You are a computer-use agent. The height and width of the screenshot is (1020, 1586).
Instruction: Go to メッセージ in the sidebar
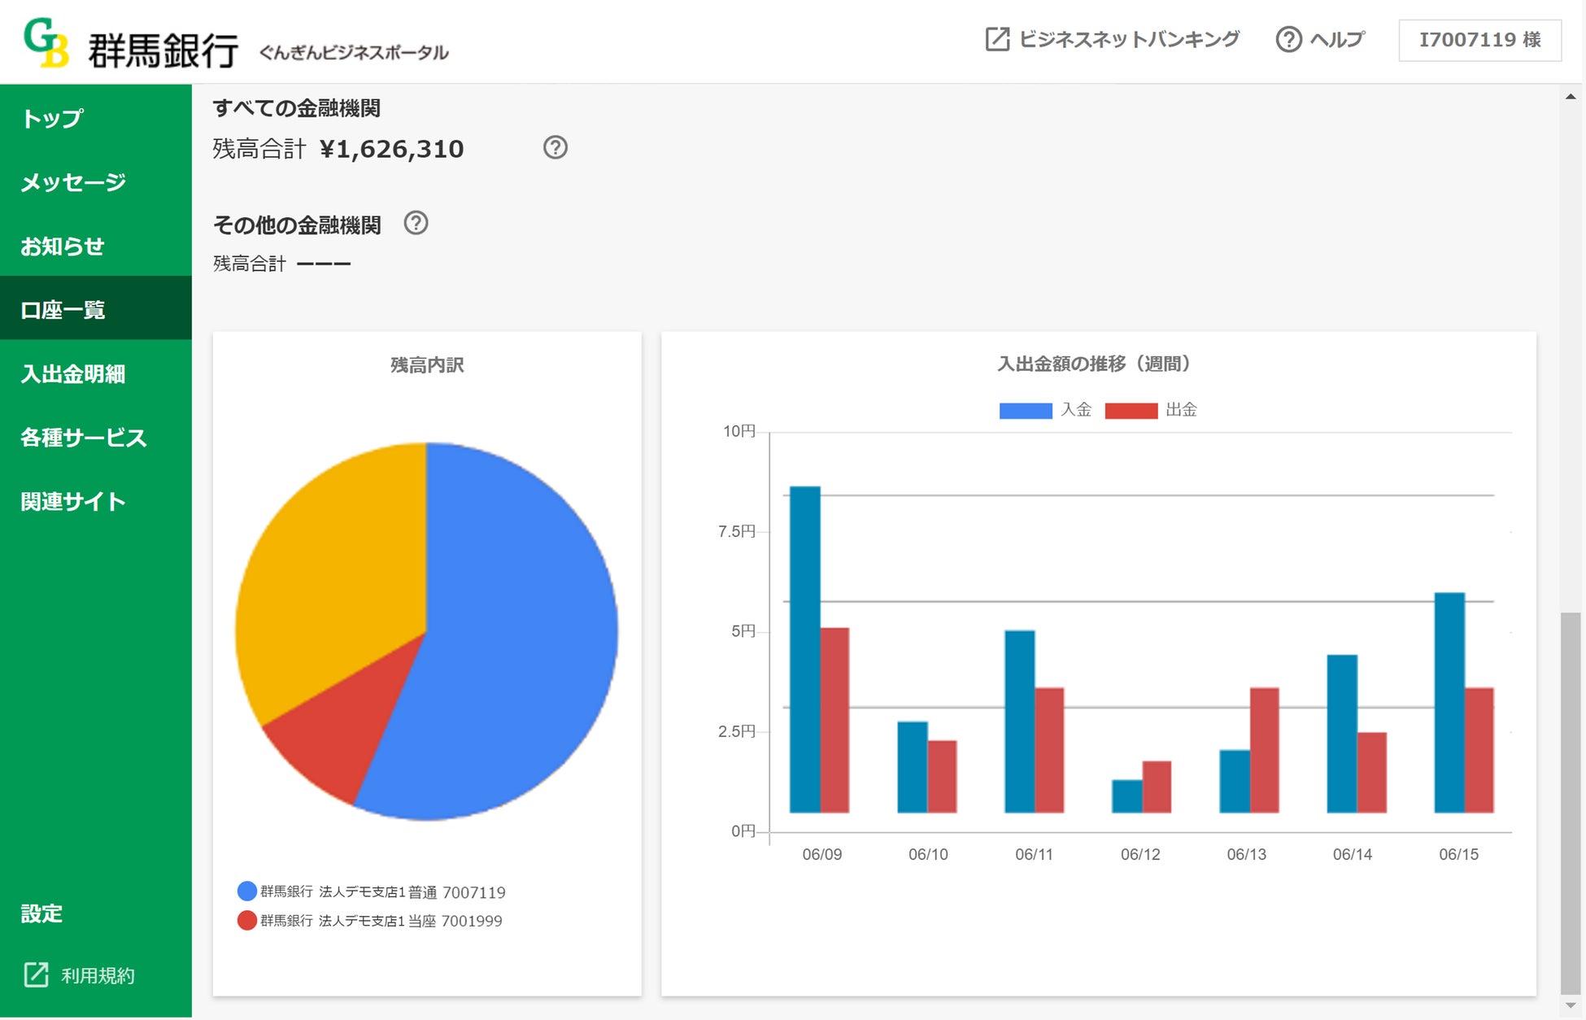pyautogui.click(x=73, y=182)
